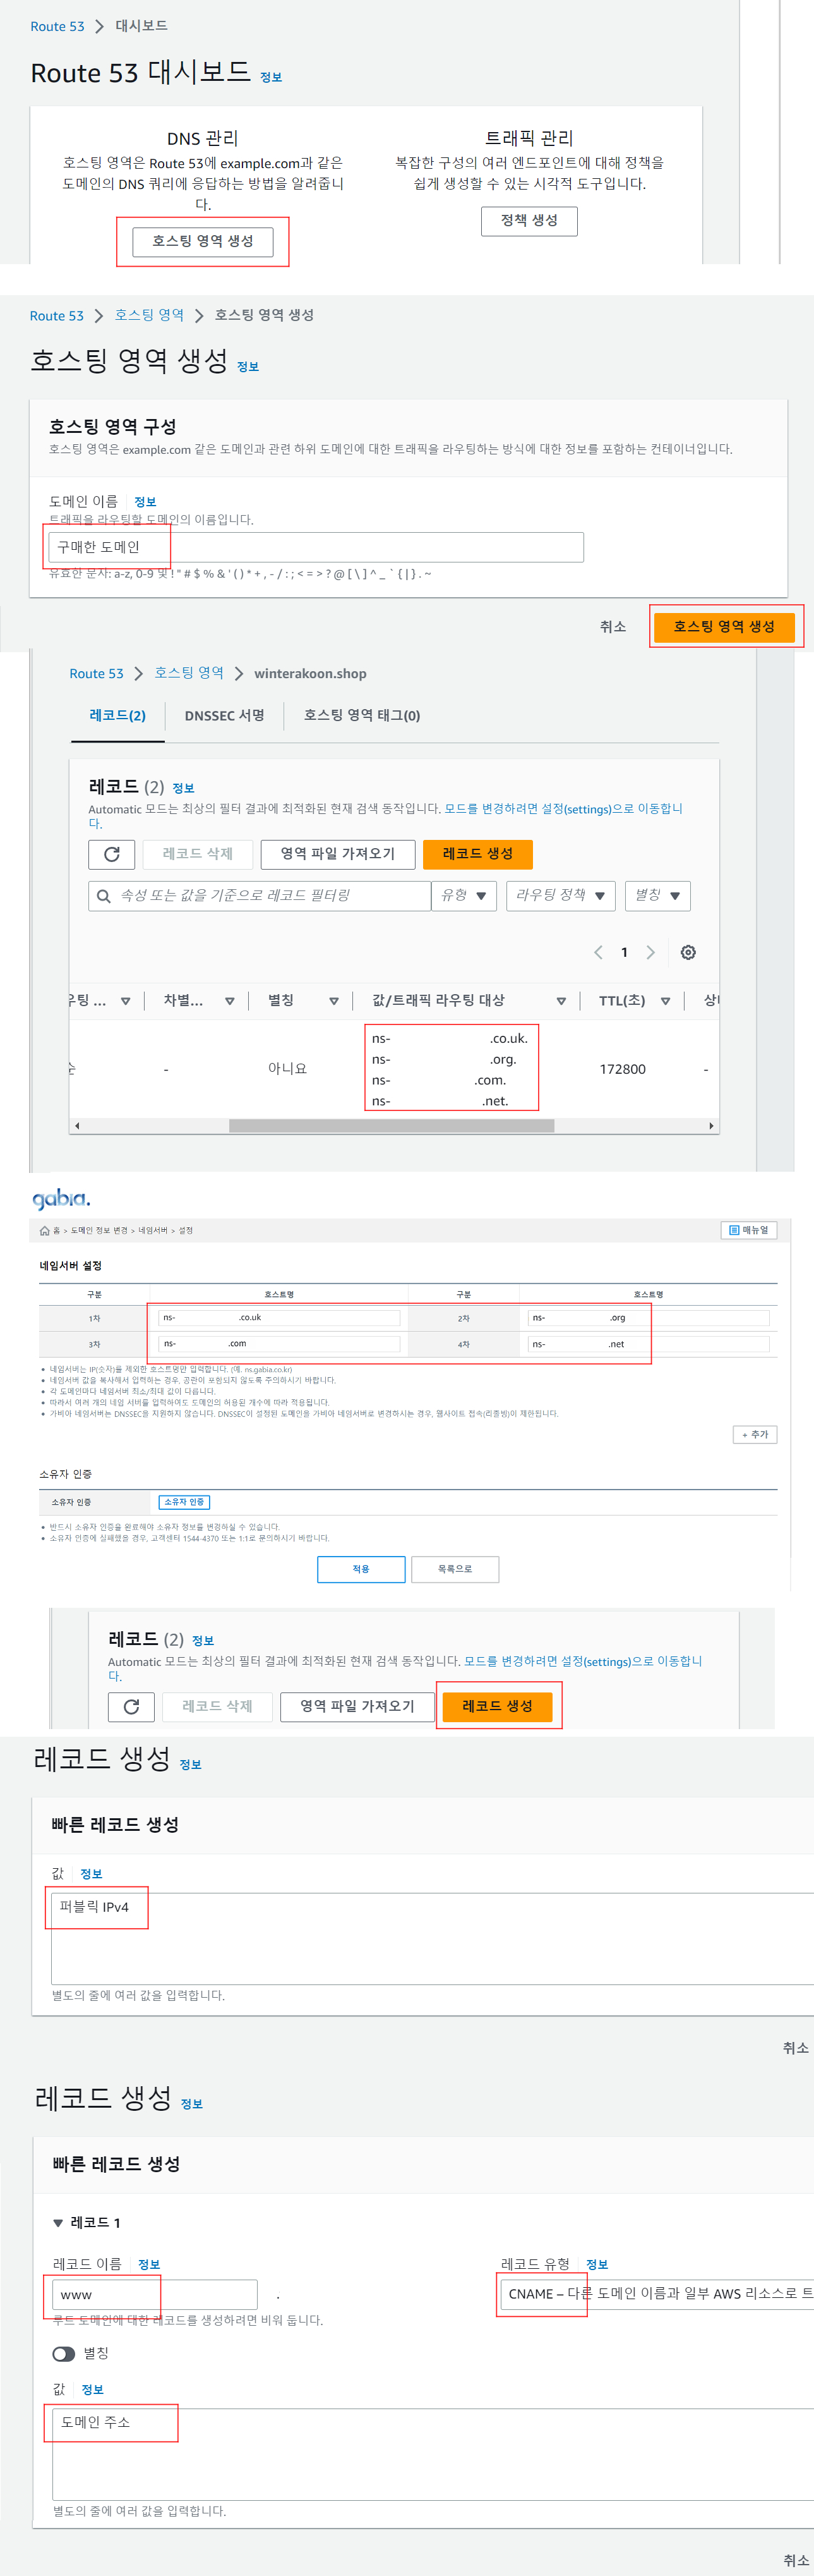Click the 소유자 인증 button

[x=185, y=1502]
